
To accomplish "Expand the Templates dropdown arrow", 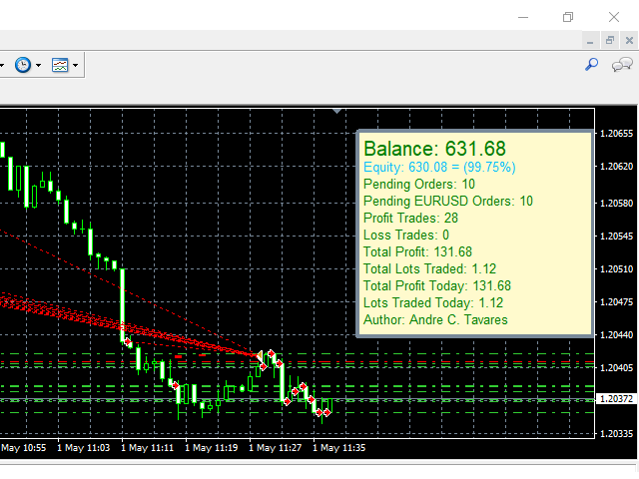I will [x=76, y=65].
